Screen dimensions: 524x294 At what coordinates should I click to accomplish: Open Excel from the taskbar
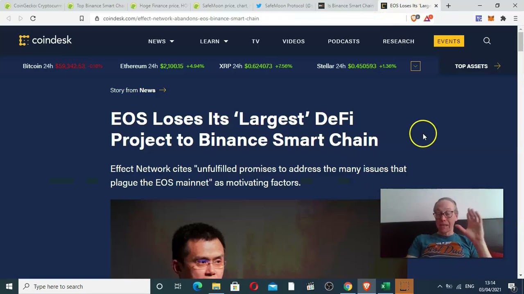click(385, 286)
